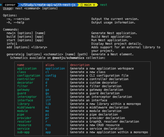
Task: Click 'gateway' in the name column
Action: click(x=23, y=90)
